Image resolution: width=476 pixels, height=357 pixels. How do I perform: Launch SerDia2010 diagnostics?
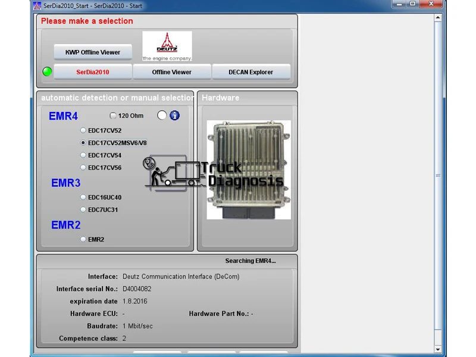click(92, 71)
